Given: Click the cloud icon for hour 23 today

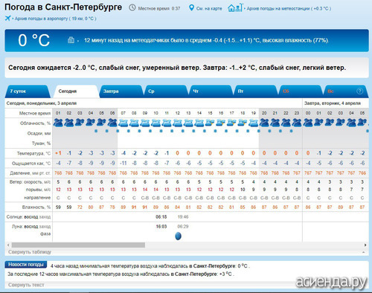Looking at the screenshot, I should click(x=297, y=123).
